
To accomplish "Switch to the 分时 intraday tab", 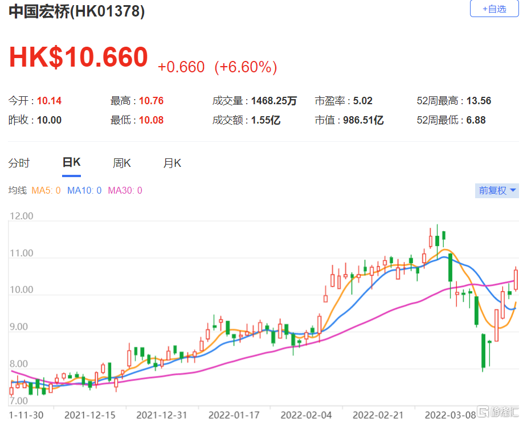I will coord(21,162).
